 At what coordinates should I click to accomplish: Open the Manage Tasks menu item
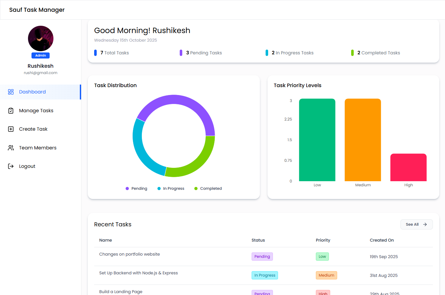(36, 111)
